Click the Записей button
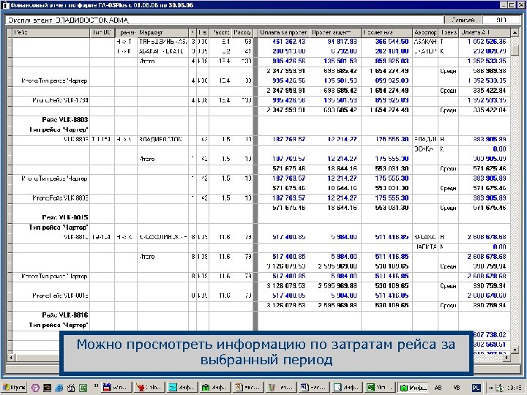Viewport: 527px width, 395px height. coord(463,20)
